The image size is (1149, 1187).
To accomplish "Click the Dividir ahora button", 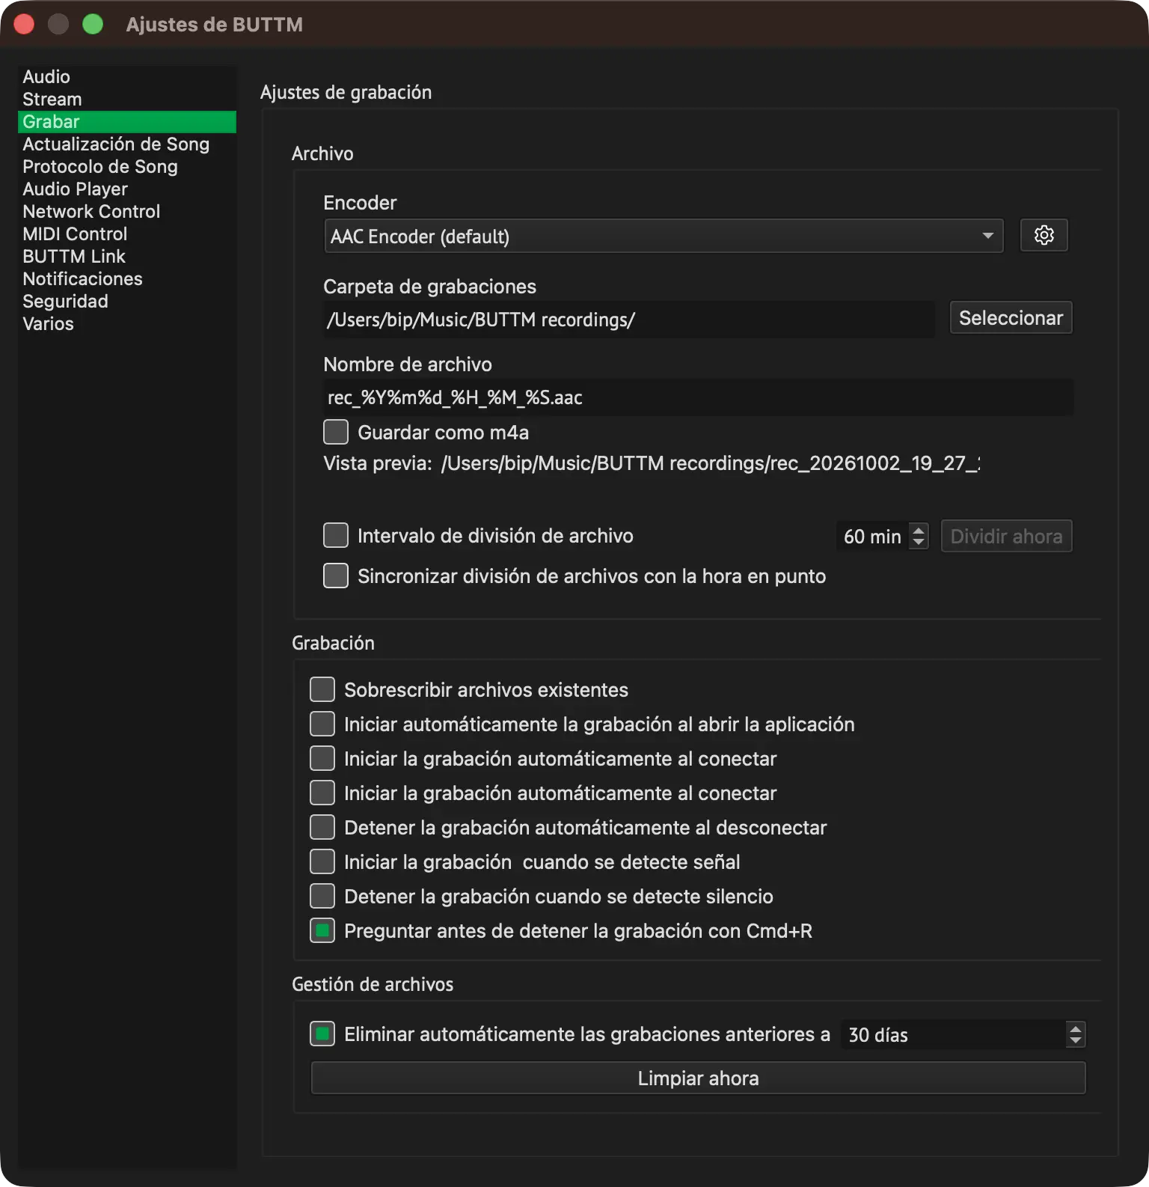I will pyautogui.click(x=1006, y=536).
